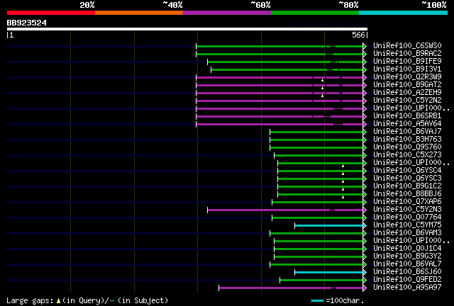Select the UniRef100_B6VAL7 label
Viewport: 454px width, 306px height.
pos(407,264)
